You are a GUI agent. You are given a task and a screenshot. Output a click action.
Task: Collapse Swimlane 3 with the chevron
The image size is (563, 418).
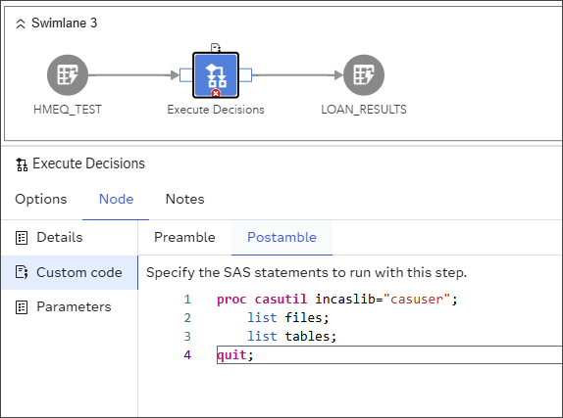tap(21, 24)
